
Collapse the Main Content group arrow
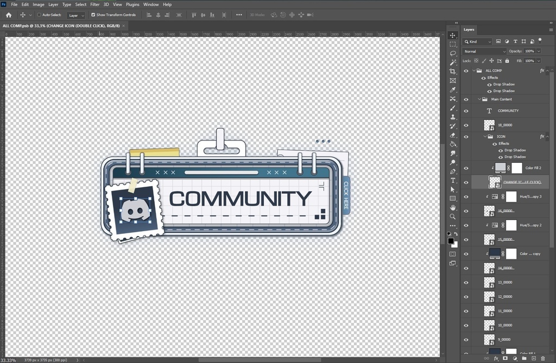coord(479,99)
